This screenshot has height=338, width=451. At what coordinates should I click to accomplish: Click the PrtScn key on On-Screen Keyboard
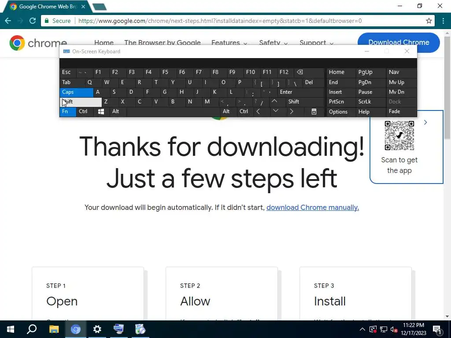coord(341,102)
